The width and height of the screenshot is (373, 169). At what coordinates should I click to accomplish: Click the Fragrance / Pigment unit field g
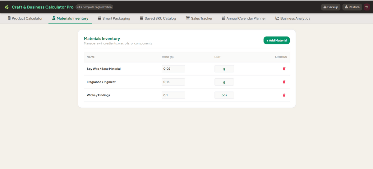[224, 82]
